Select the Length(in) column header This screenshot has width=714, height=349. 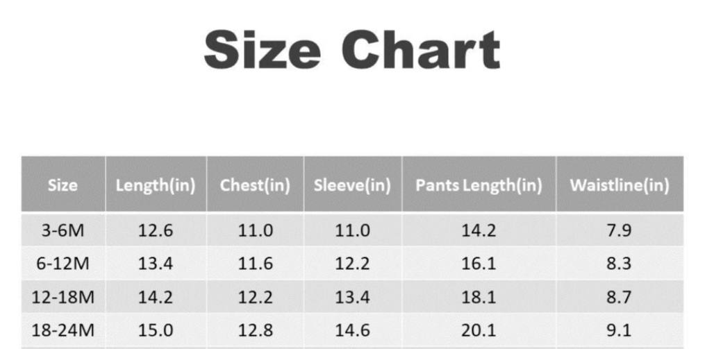[x=156, y=186]
